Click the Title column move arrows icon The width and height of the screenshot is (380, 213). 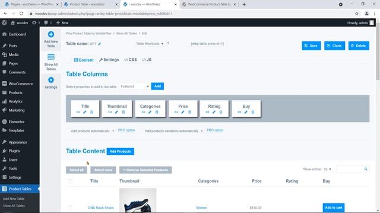[78, 112]
